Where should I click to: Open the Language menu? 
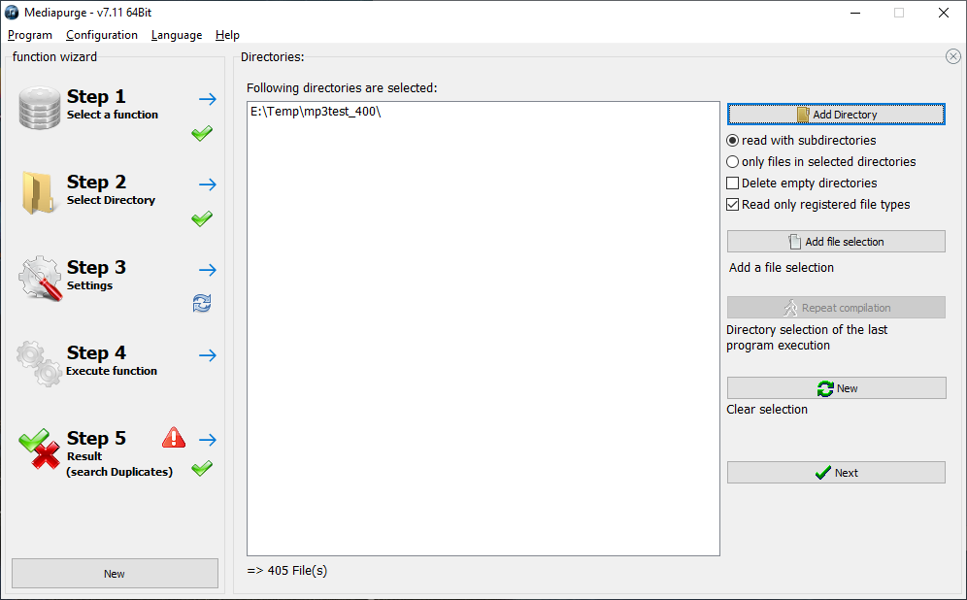point(177,35)
